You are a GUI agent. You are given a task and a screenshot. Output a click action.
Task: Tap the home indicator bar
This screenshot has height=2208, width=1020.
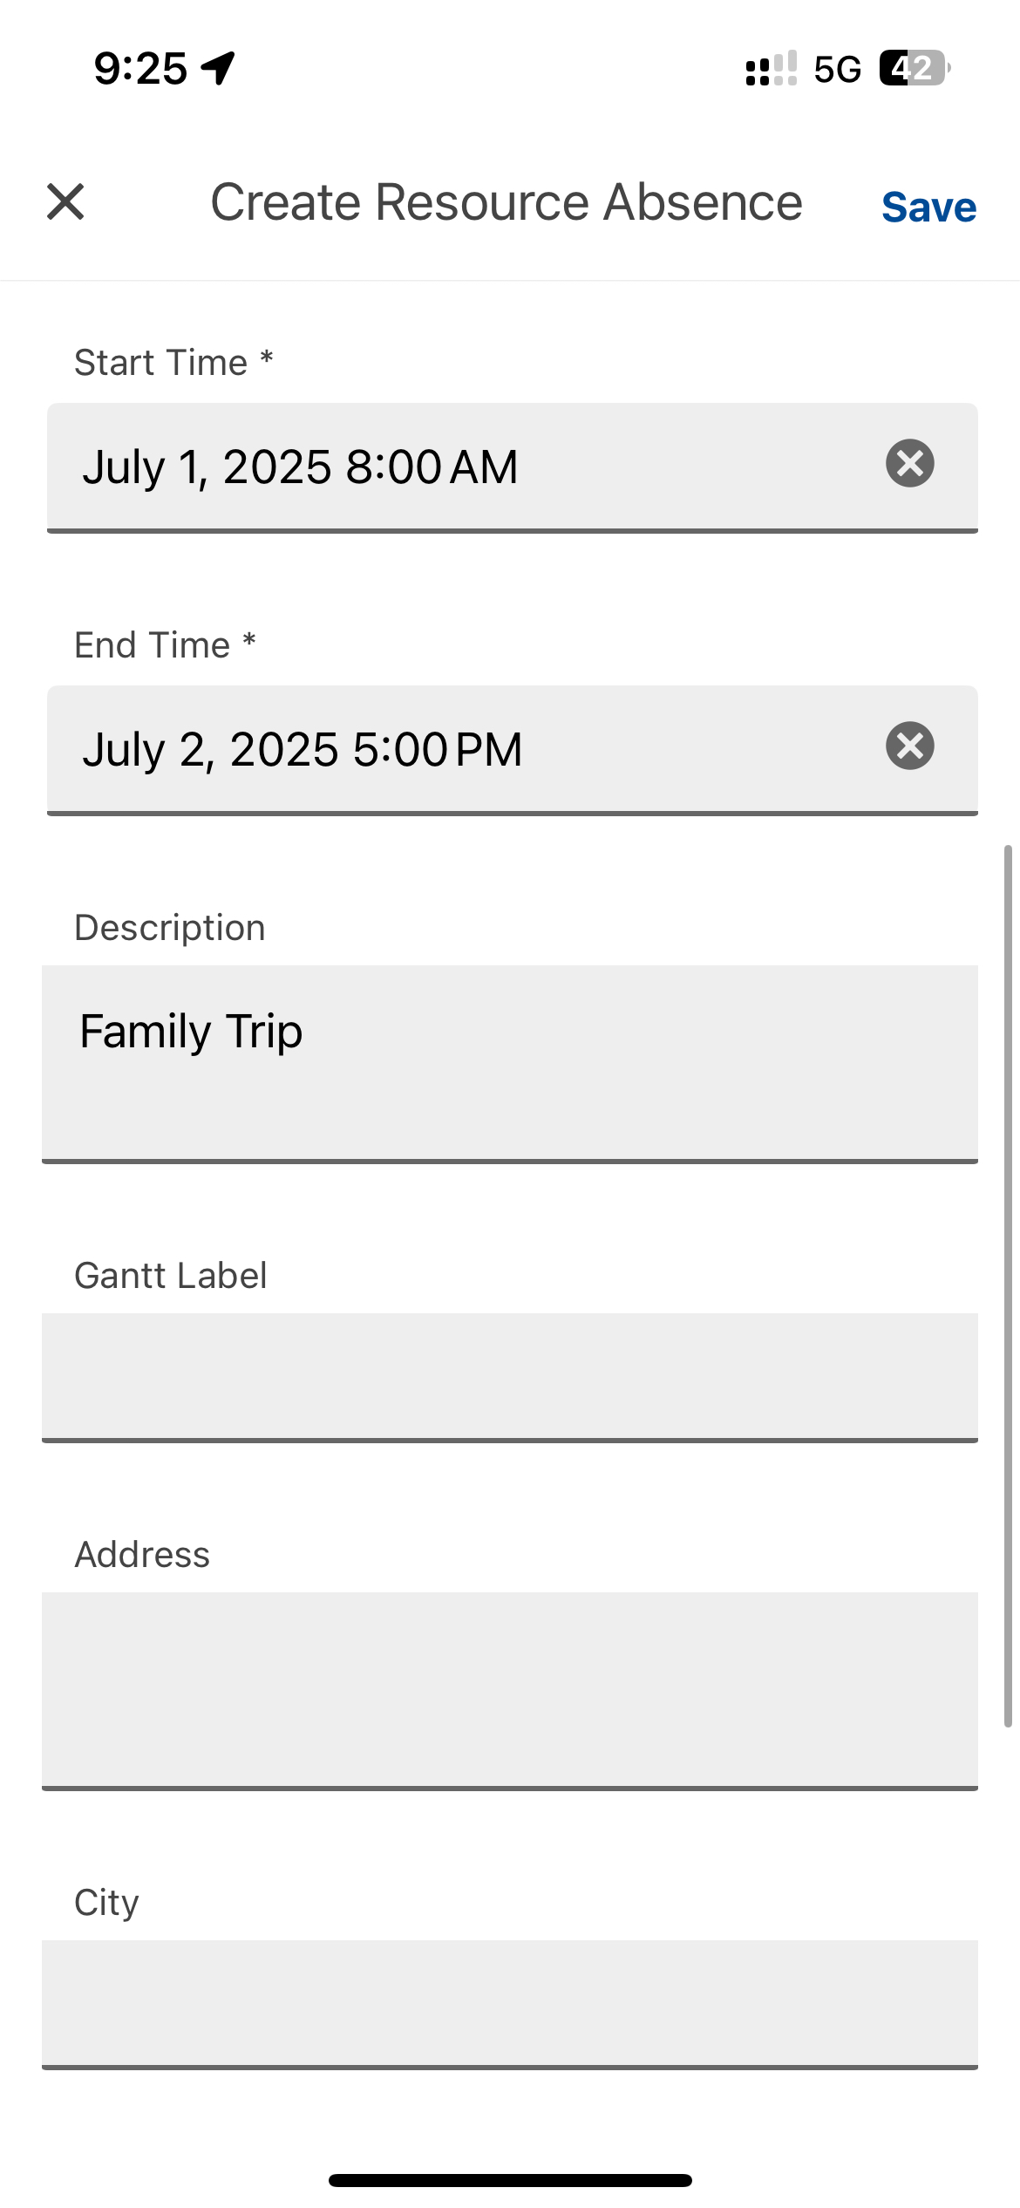[x=510, y=2180]
